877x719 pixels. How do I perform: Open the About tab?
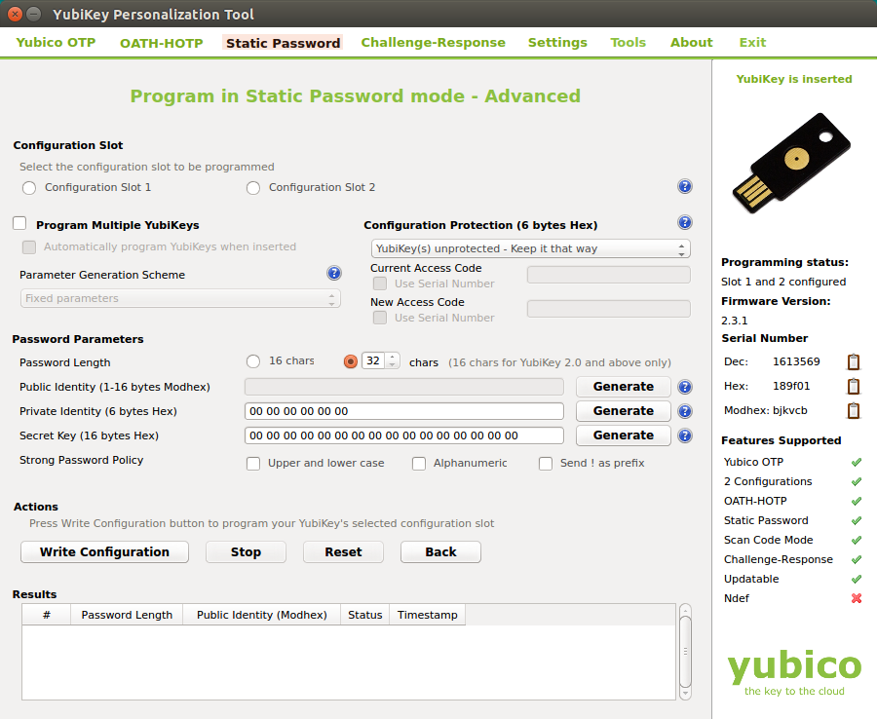(691, 43)
